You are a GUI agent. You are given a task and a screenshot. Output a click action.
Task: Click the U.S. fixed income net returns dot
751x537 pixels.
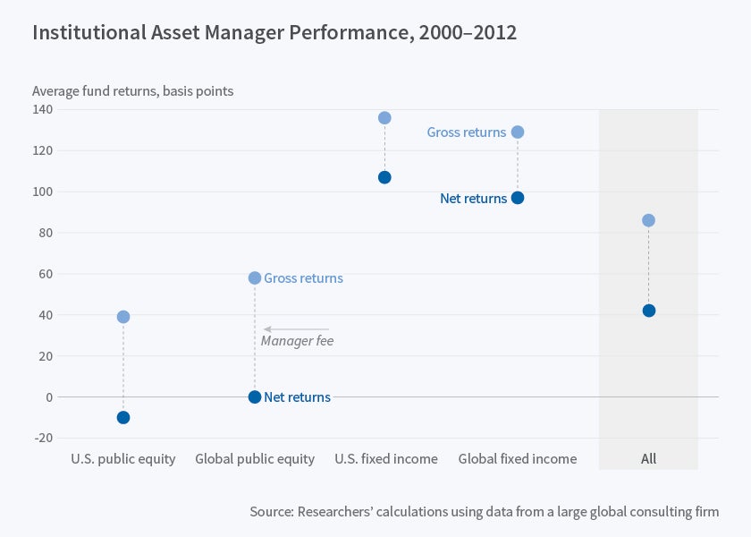(384, 177)
